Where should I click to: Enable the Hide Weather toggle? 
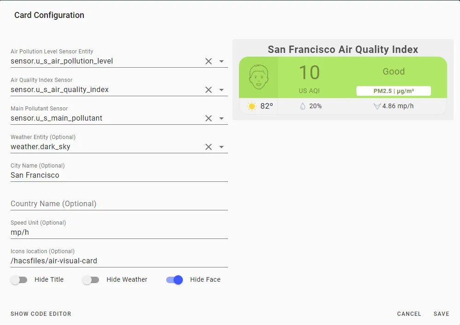[x=91, y=280]
